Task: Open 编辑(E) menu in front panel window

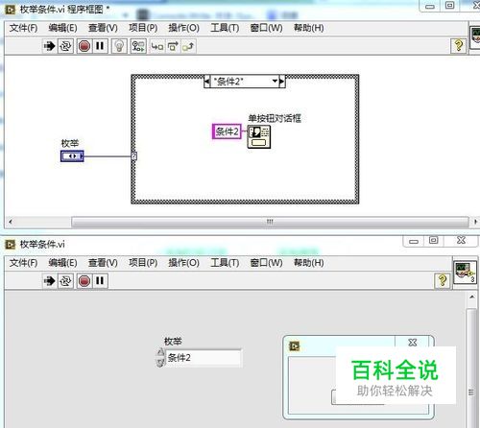Action: tap(62, 263)
